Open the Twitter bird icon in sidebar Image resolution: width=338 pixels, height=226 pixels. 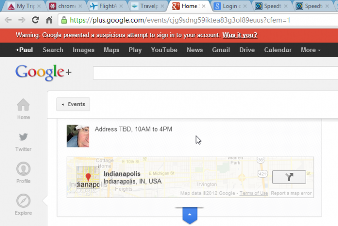(23, 137)
